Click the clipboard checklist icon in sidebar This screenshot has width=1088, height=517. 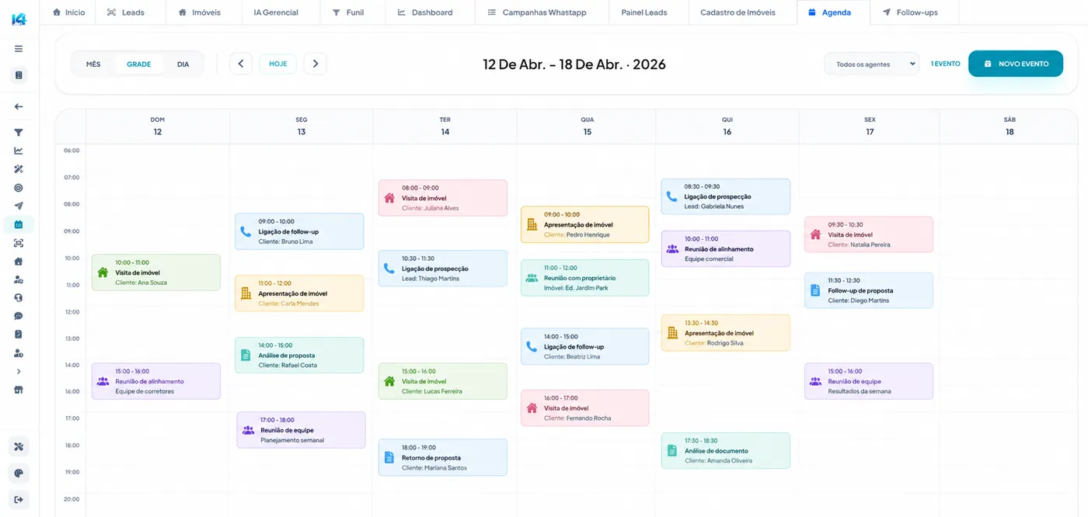point(19,334)
